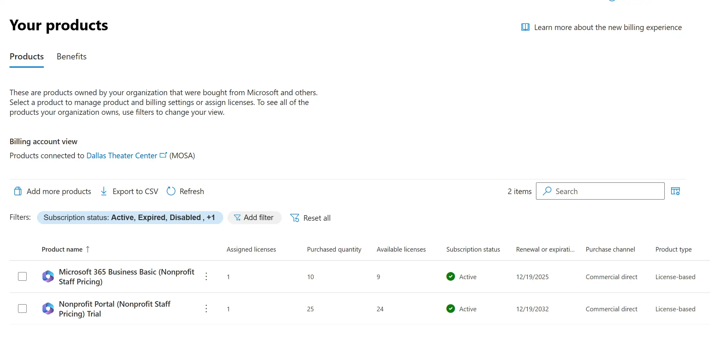The height and width of the screenshot is (337, 710).
Task: Click the book icon beside Learn more
Action: tap(525, 27)
